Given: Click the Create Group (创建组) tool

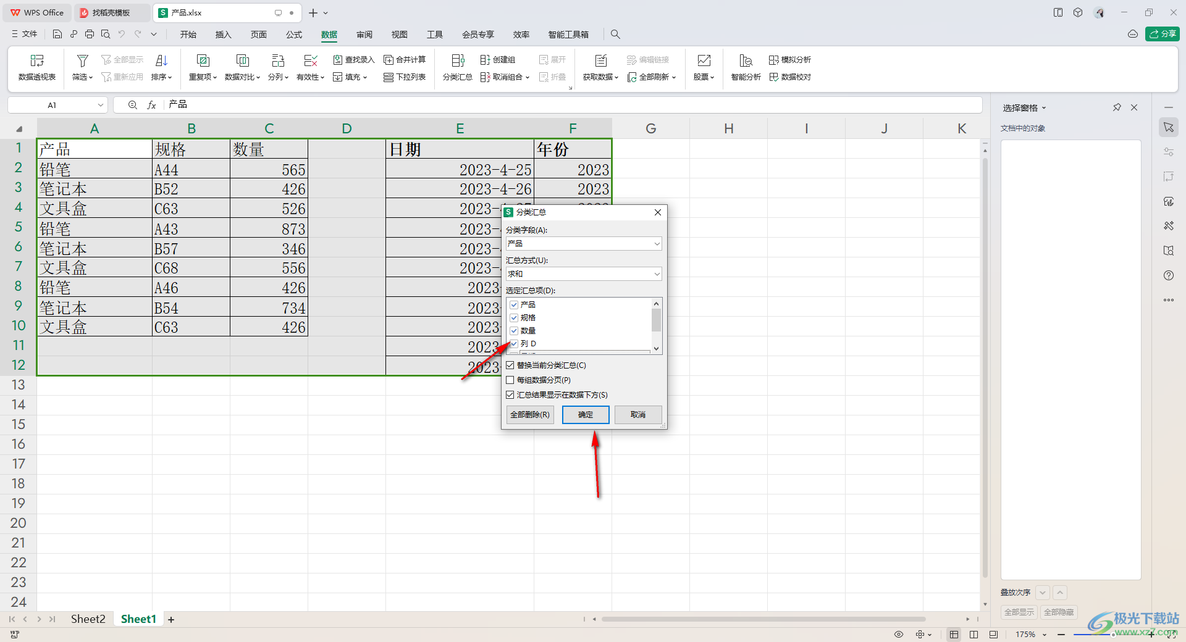Looking at the screenshot, I should (498, 60).
